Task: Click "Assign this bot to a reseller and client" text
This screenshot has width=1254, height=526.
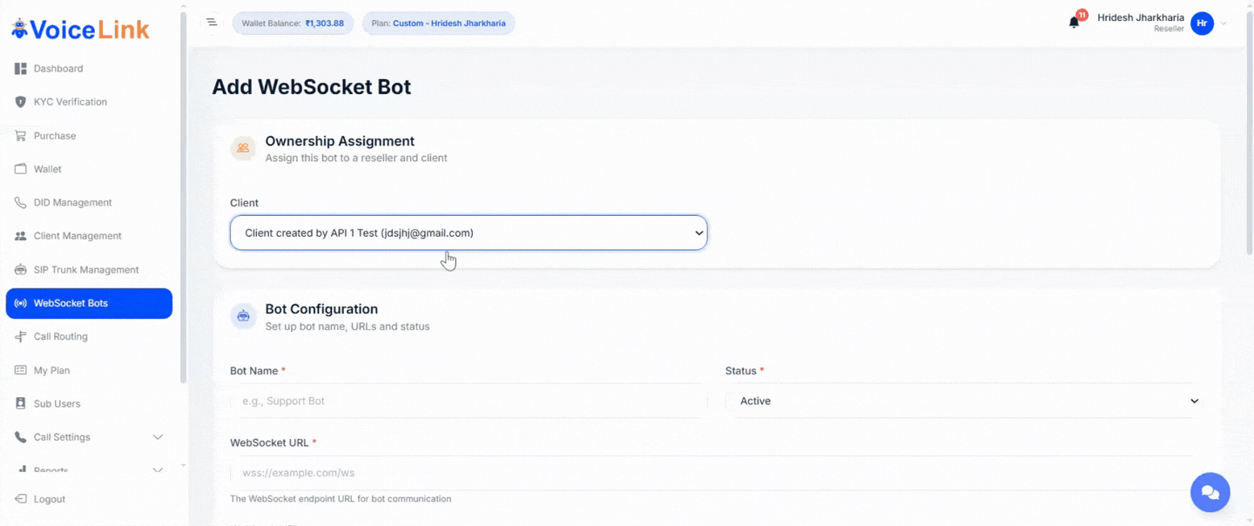Action: [x=356, y=158]
